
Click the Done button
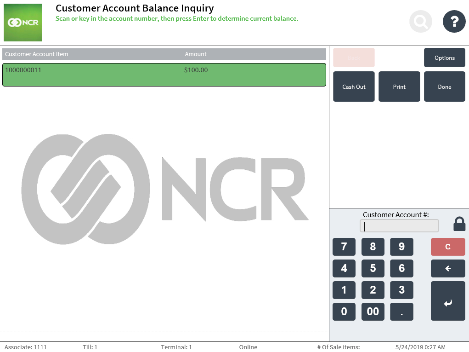pos(444,87)
